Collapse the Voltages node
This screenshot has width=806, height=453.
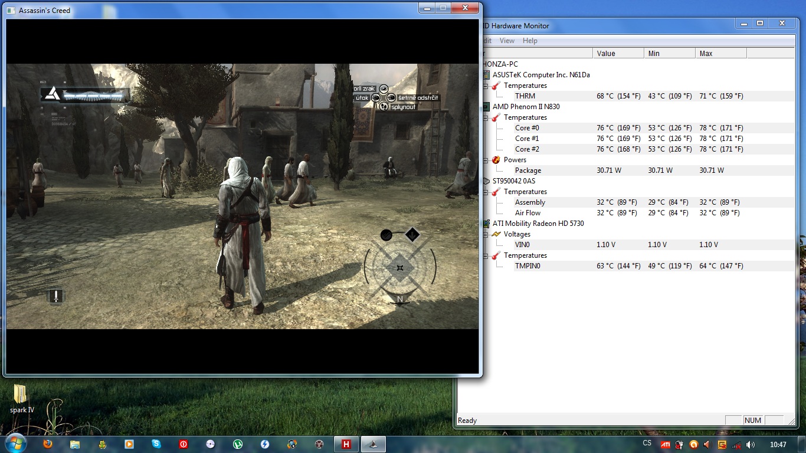pos(486,234)
